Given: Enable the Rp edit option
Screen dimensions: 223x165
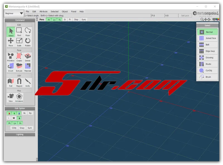Looking at the screenshot, I should pos(30,113).
